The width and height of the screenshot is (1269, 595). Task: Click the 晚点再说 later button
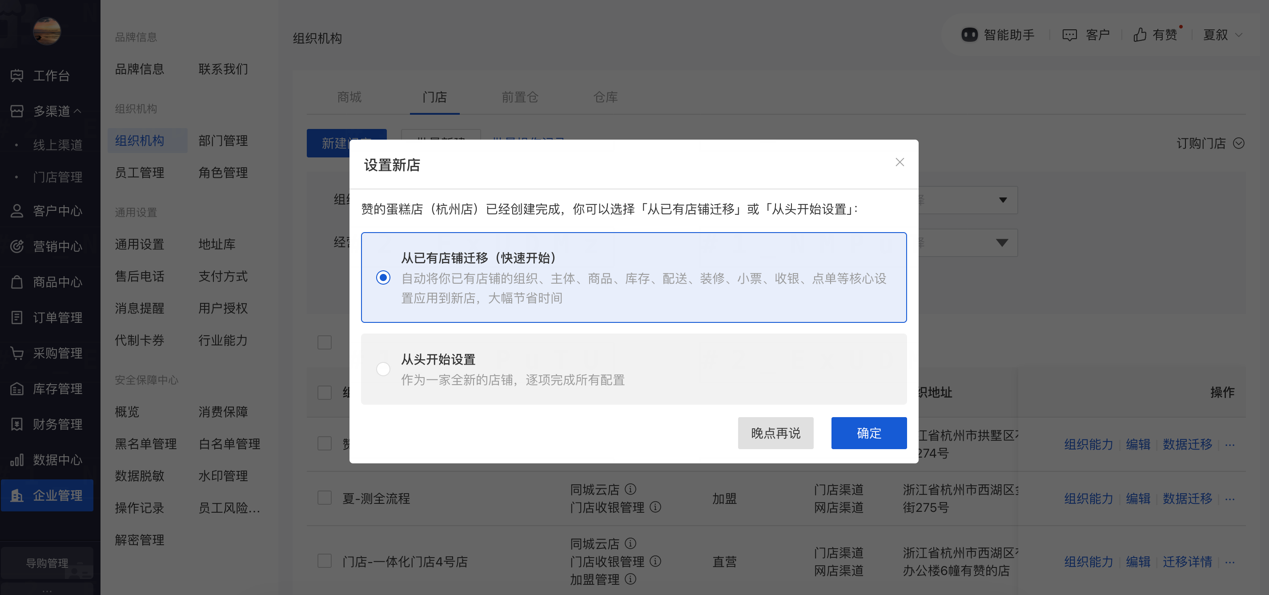[x=775, y=433]
